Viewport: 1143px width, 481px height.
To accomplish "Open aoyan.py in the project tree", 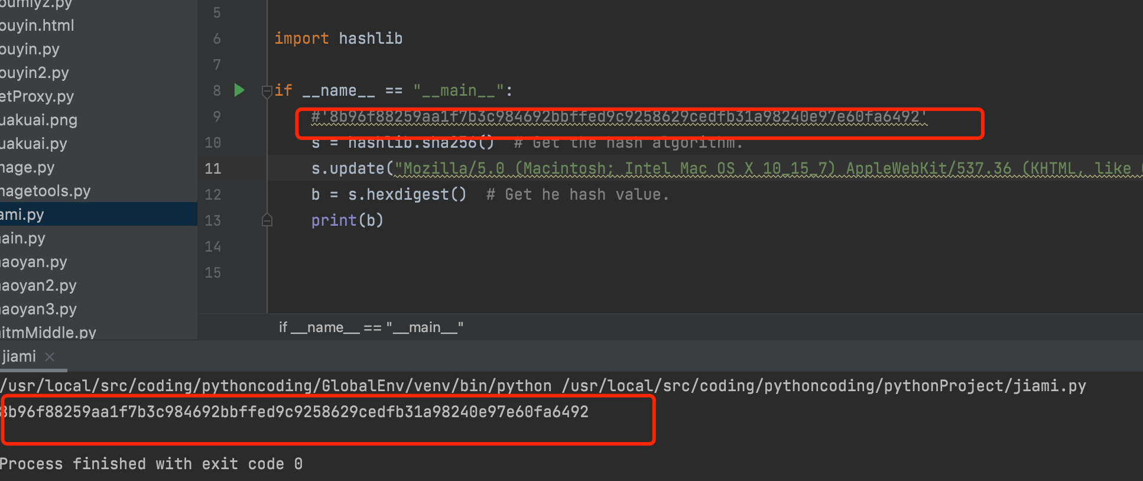I will click(34, 262).
